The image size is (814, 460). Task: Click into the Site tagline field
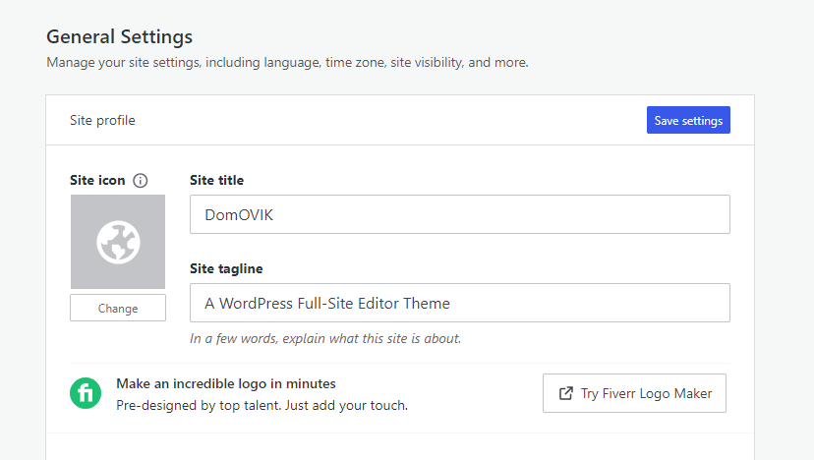coord(459,303)
